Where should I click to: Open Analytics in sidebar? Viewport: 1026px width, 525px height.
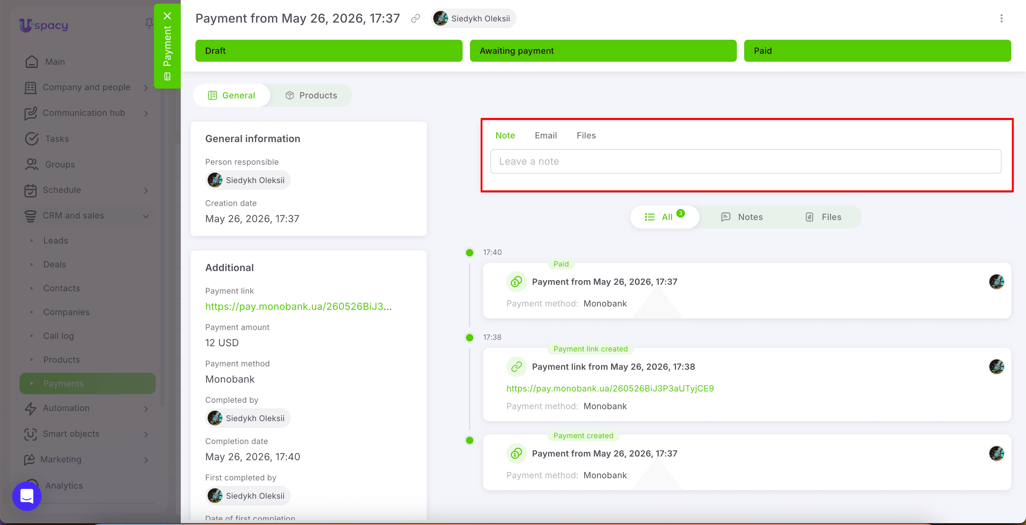64,486
